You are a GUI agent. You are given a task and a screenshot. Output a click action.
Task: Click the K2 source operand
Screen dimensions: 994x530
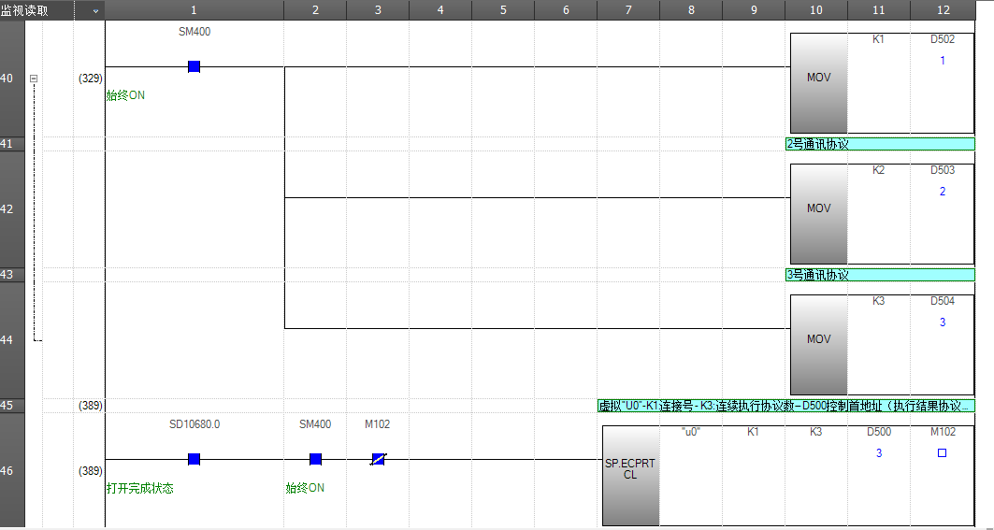pos(878,171)
